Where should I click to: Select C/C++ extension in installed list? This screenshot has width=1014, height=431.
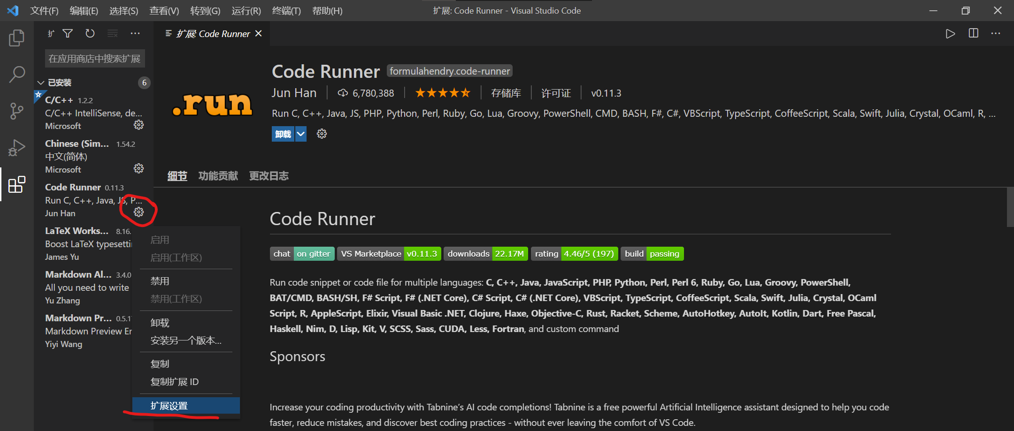coord(93,113)
